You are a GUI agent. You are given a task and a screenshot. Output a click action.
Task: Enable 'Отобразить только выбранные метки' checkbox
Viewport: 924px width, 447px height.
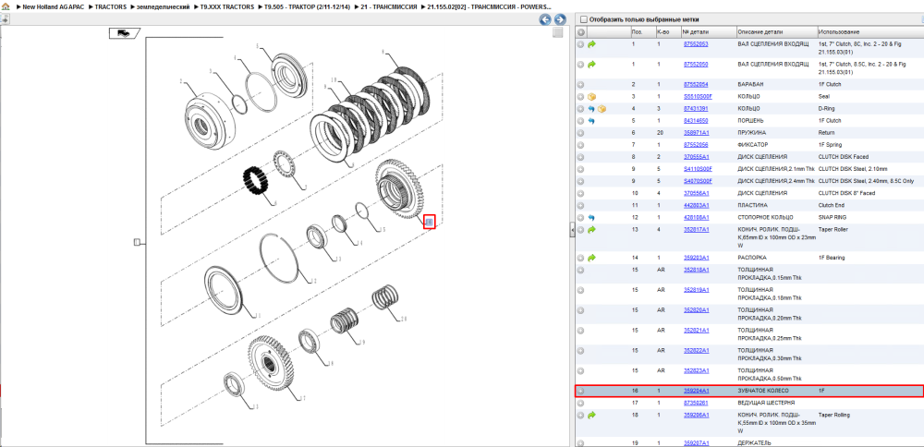[x=583, y=19]
